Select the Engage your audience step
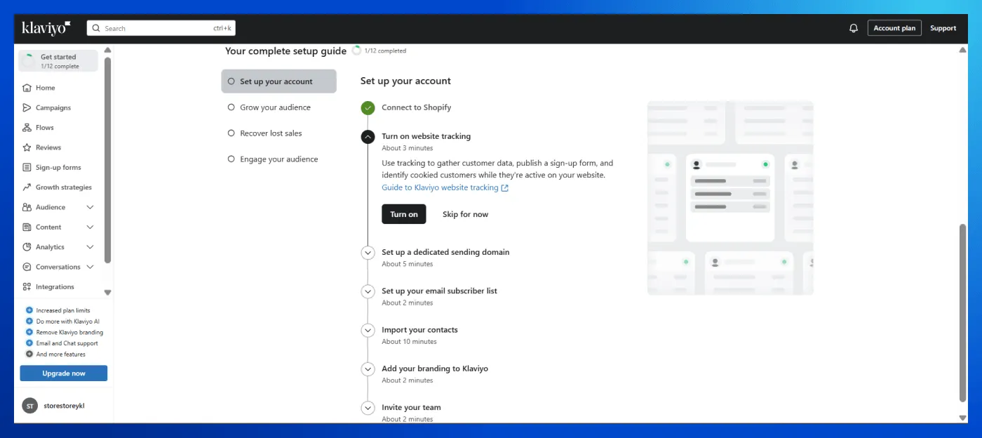The height and width of the screenshot is (438, 982). (x=278, y=159)
